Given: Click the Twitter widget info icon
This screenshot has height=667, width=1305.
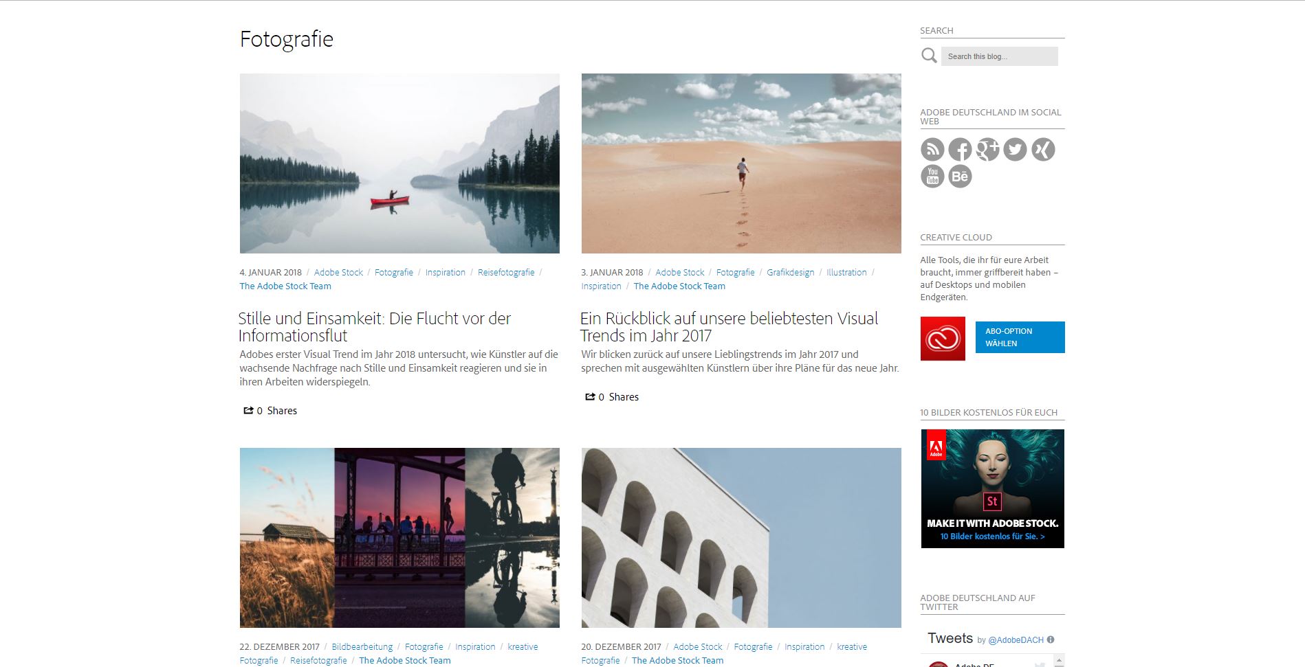Looking at the screenshot, I should [1051, 640].
